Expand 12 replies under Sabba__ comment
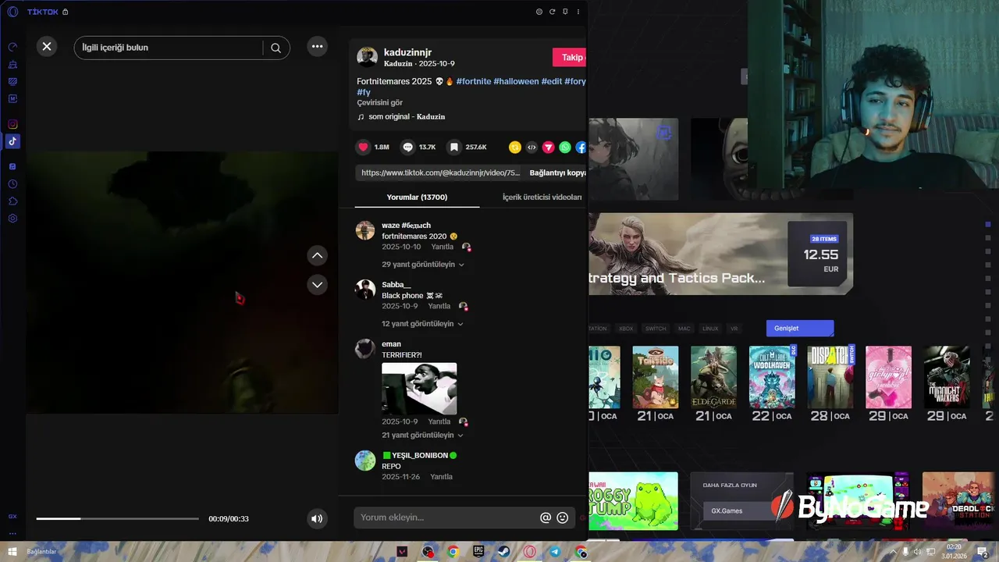The height and width of the screenshot is (562, 999). pyautogui.click(x=422, y=324)
